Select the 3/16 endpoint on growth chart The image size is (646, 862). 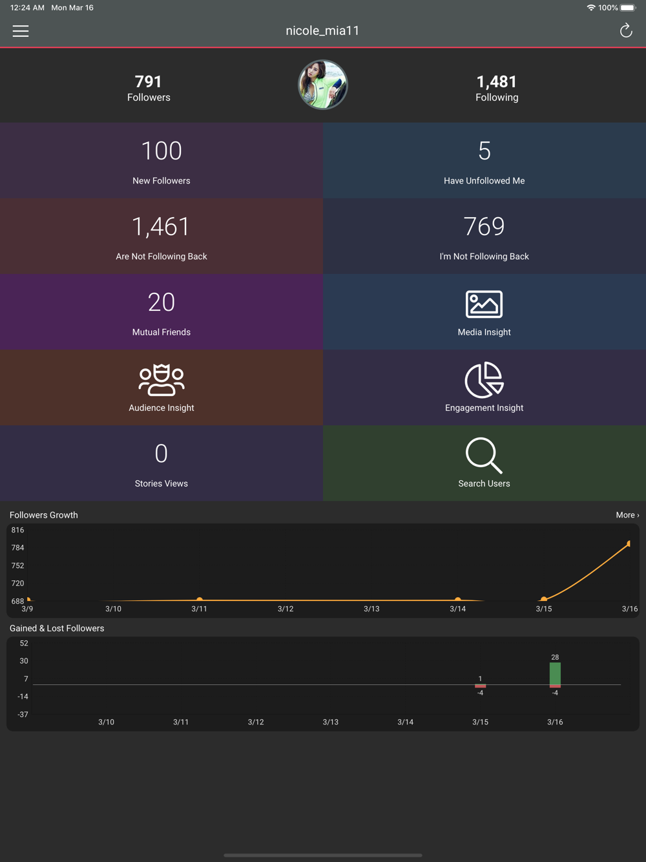point(629,543)
